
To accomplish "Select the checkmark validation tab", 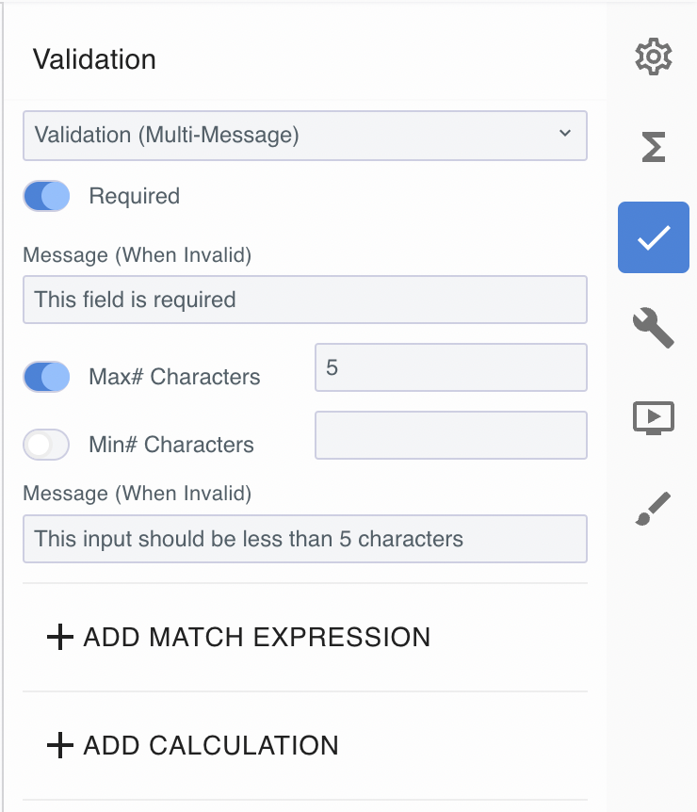I will 654,237.
